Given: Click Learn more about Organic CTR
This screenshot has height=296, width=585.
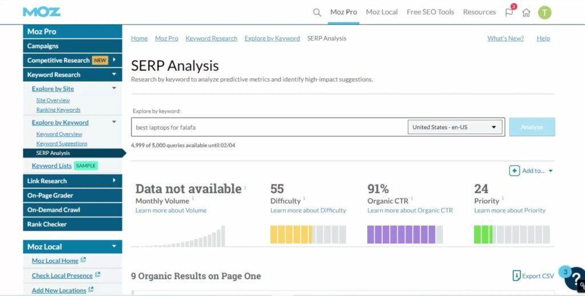Looking at the screenshot, I should coord(410,210).
